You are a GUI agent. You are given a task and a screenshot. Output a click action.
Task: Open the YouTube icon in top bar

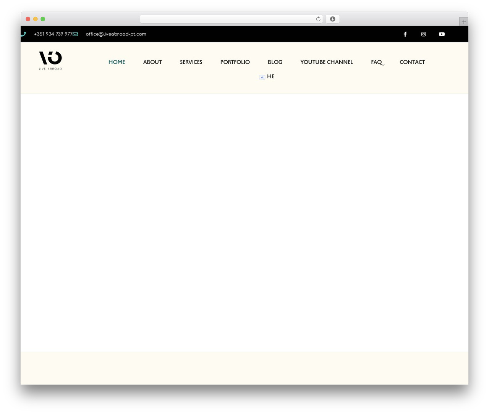(442, 34)
